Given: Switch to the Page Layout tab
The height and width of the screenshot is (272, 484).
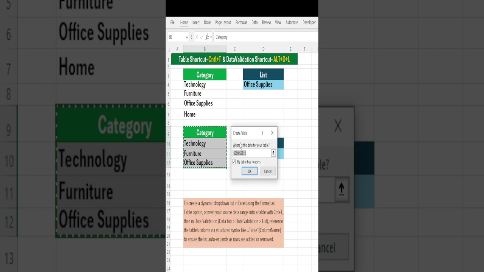Looking at the screenshot, I should tap(223, 22).
